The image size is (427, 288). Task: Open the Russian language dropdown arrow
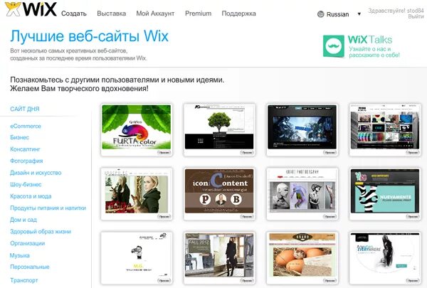(359, 14)
